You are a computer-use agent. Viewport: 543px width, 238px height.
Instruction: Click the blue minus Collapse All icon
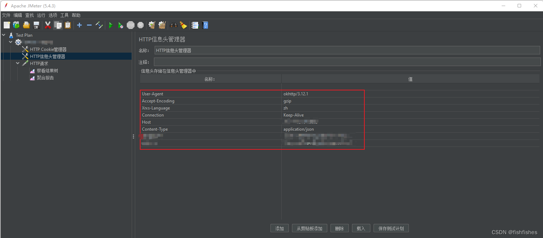(x=89, y=25)
